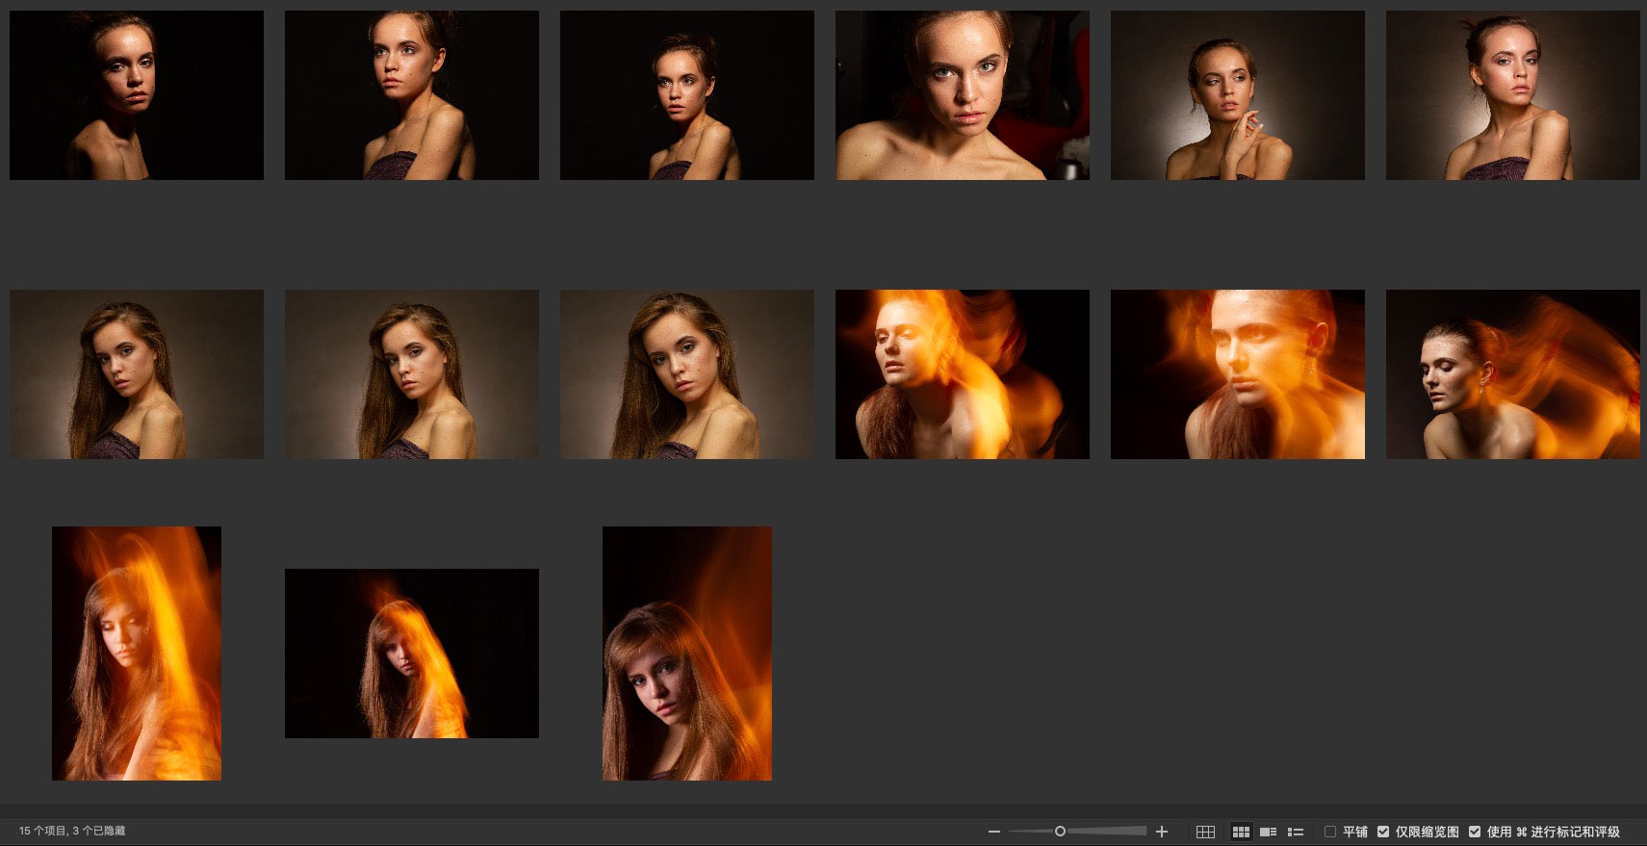
Task: Toggle 使用 ⌘ 进行标记和评级 checkbox
Action: (1475, 832)
